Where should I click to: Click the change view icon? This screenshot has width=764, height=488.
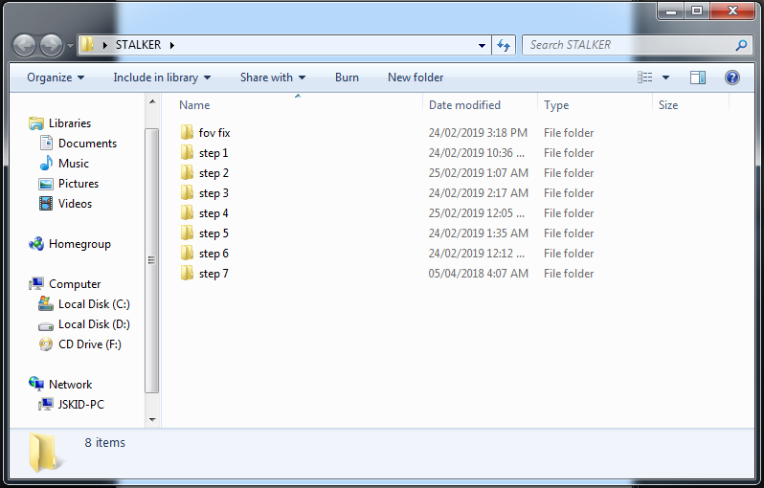pyautogui.click(x=644, y=78)
